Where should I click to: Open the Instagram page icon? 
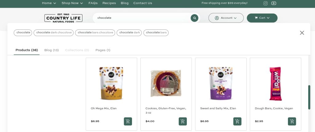(265, 3)
